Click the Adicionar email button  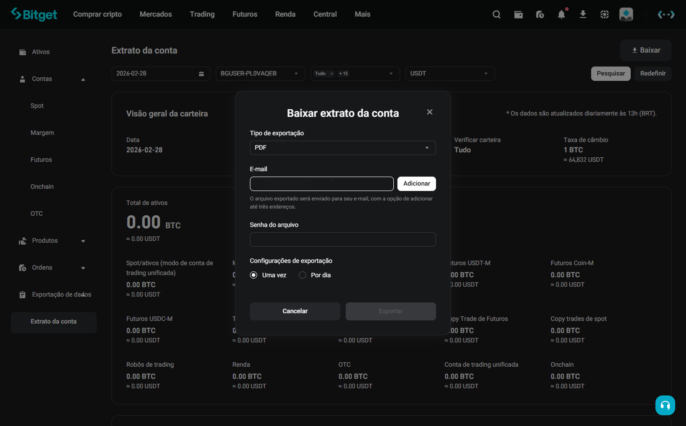pyautogui.click(x=417, y=184)
